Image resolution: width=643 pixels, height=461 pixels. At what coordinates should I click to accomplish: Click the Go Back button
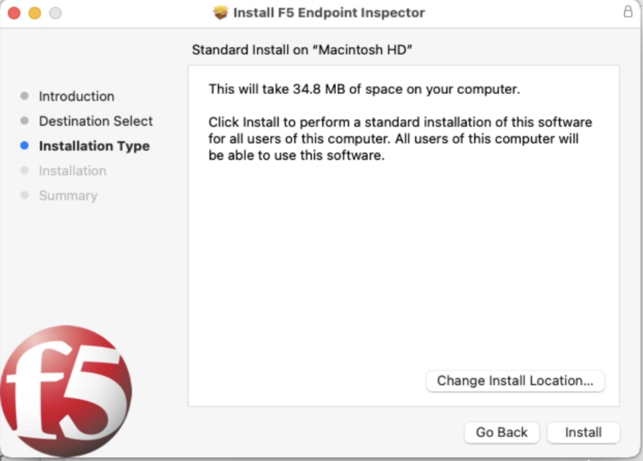coord(502,432)
